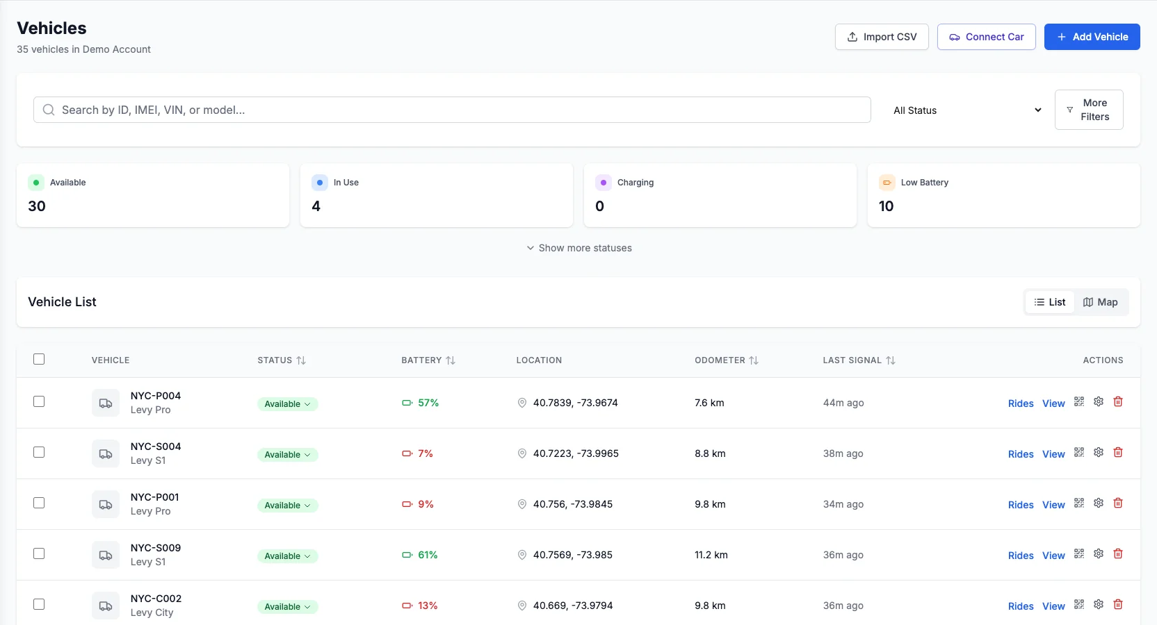This screenshot has width=1157, height=625.
Task: Click the truck icon beside NYC-P001
Action: (106, 504)
